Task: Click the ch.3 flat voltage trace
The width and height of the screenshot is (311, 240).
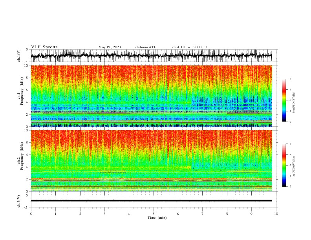Action: (151, 201)
